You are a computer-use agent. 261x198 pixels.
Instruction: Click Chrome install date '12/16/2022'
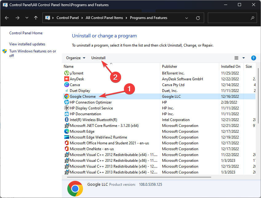coord(230,97)
